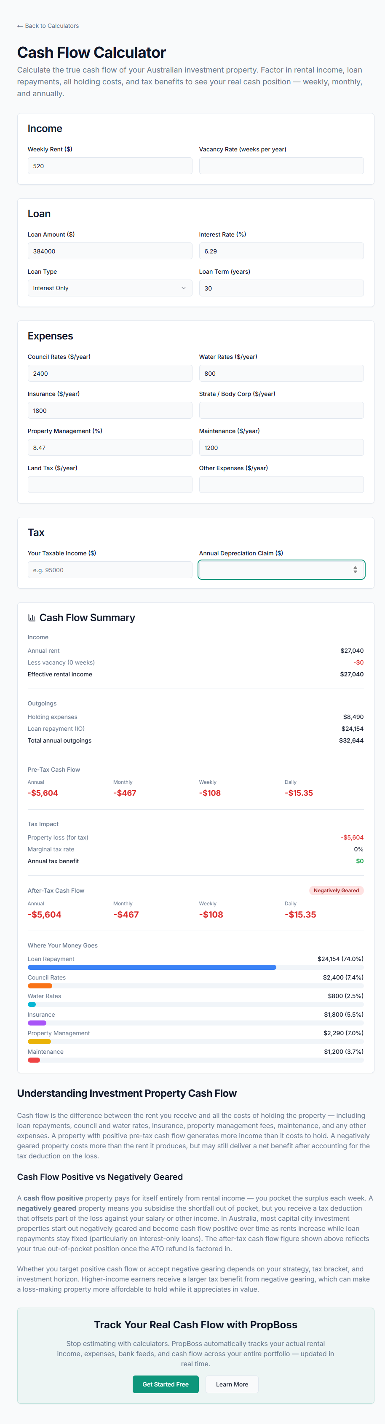Click the Your Taxable Income field

[110, 570]
